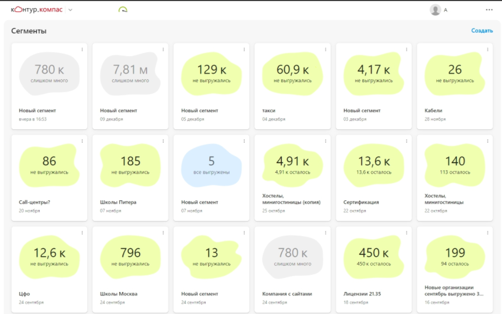Click the 09 декабря date label
This screenshot has width=502, height=314.
tap(112, 119)
